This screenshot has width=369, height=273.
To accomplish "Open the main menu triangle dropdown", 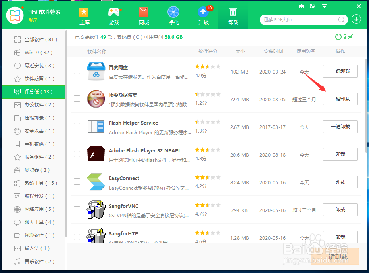I will pyautogui.click(x=324, y=6).
